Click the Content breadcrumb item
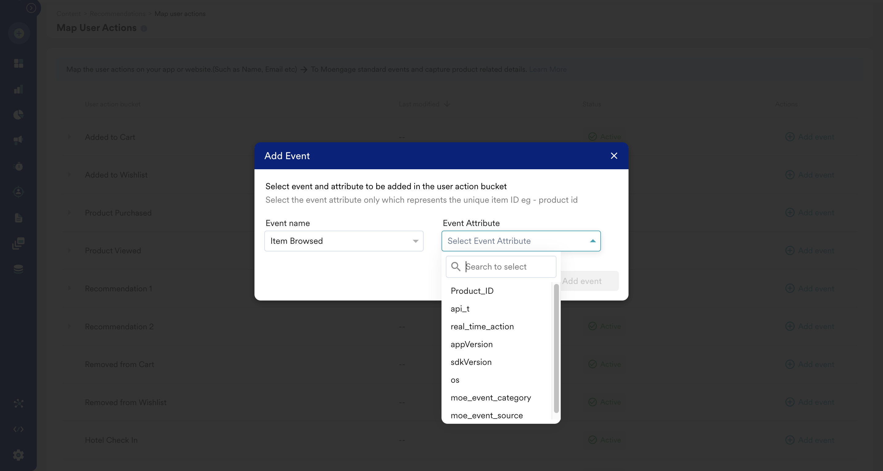Screen dimensions: 883x471 (x=68, y=13)
